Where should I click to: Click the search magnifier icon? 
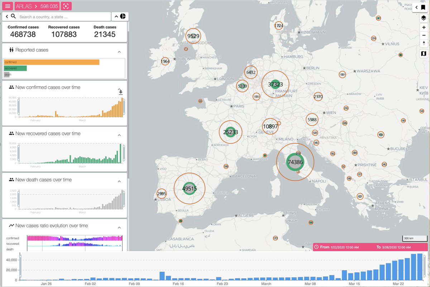coord(14,16)
